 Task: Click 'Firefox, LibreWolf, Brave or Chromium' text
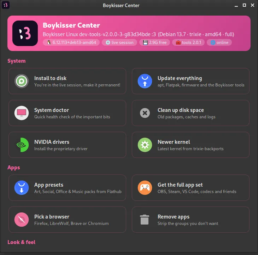pos(71,223)
